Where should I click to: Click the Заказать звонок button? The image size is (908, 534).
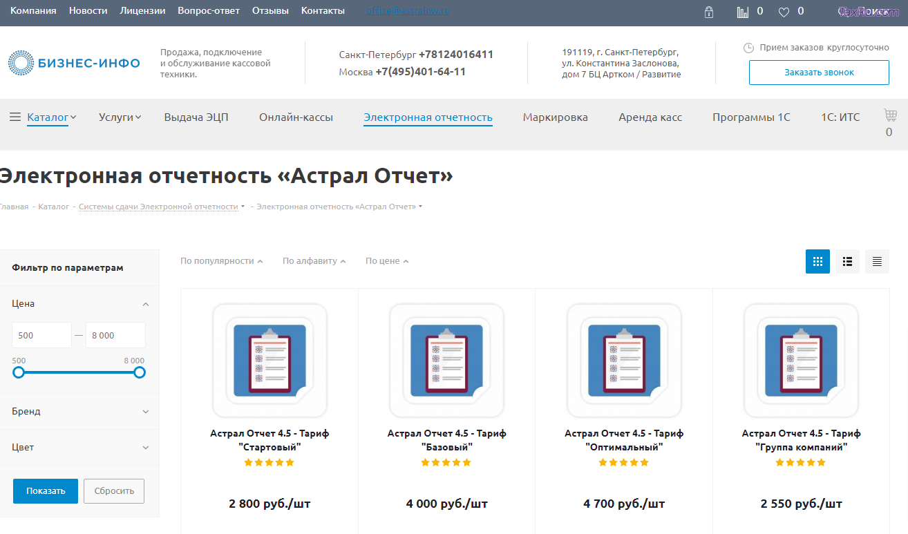819,73
